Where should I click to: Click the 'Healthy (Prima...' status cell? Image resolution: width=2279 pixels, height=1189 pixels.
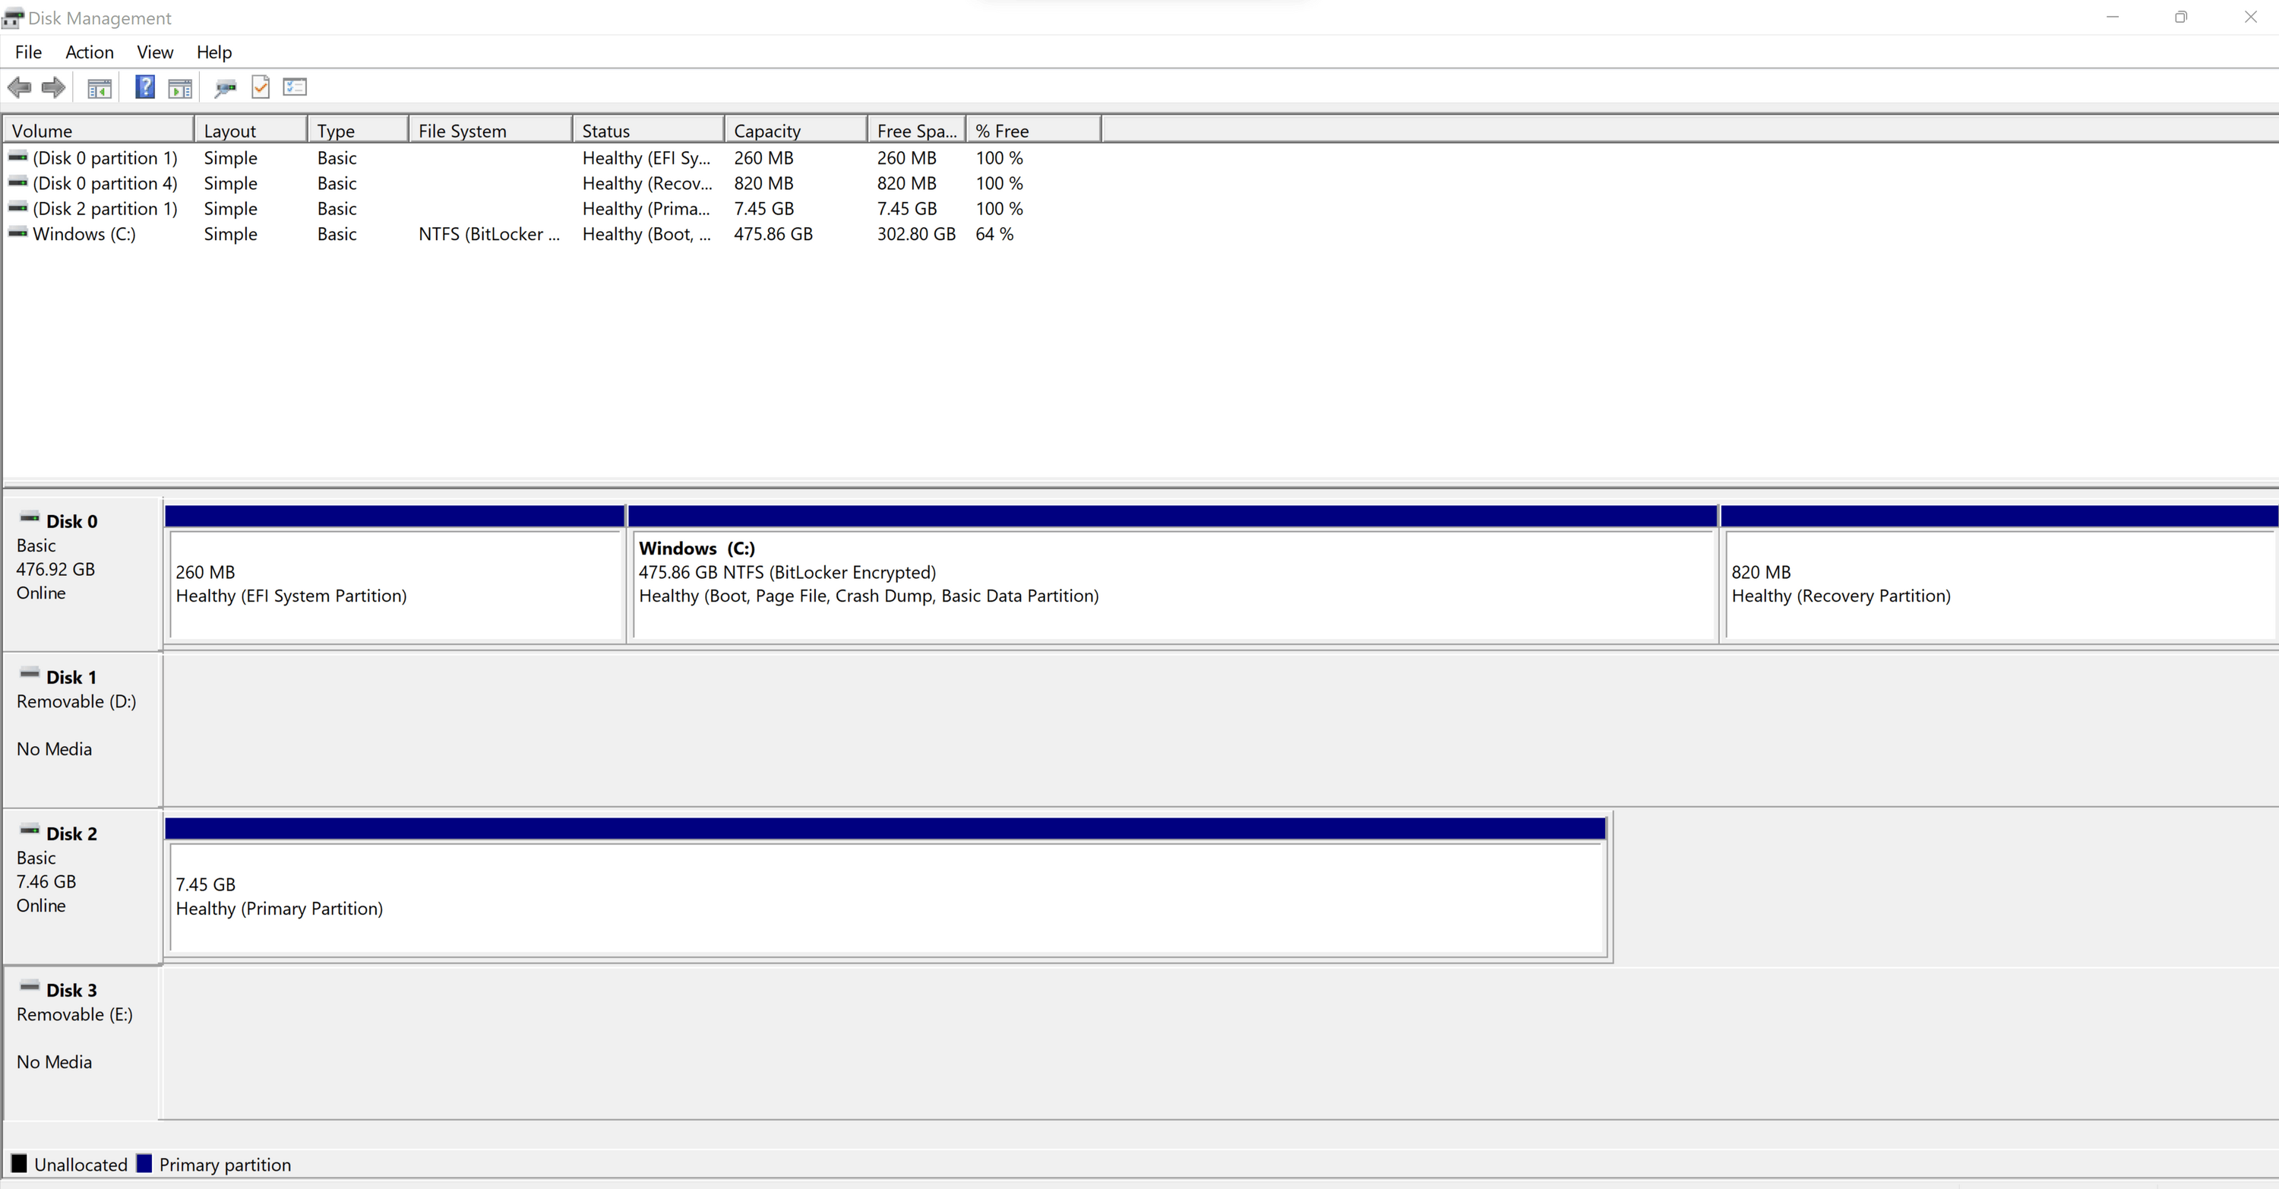646,209
